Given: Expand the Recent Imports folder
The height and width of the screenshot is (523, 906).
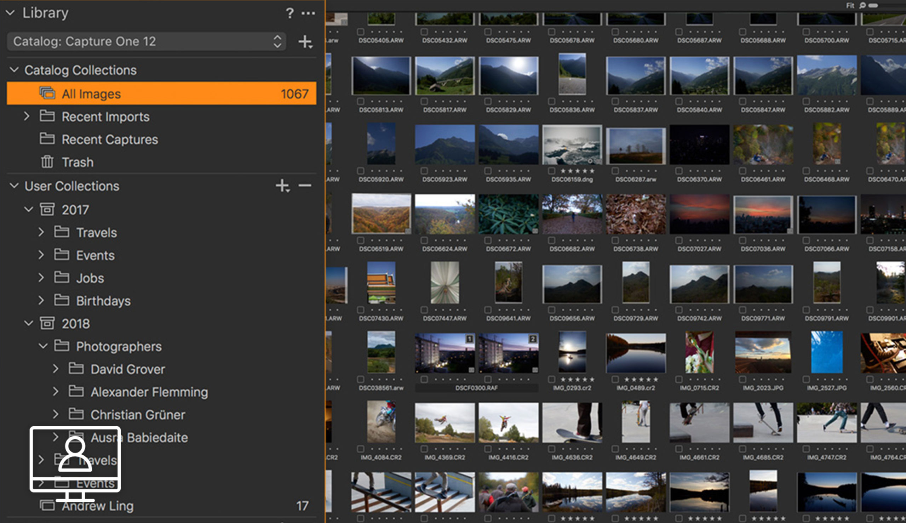Looking at the screenshot, I should coord(27,116).
